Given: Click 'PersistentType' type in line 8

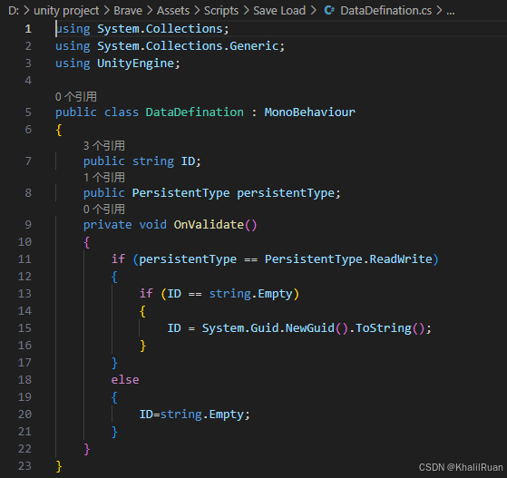Looking at the screenshot, I should tap(180, 193).
